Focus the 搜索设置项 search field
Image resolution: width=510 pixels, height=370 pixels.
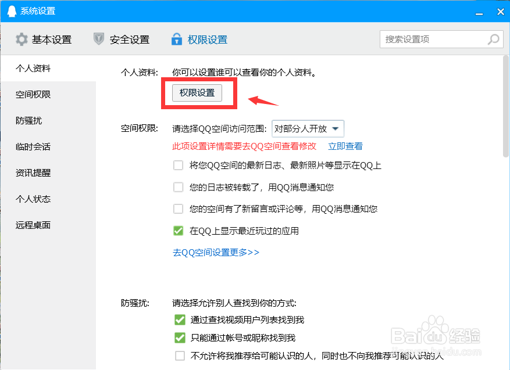click(441, 39)
